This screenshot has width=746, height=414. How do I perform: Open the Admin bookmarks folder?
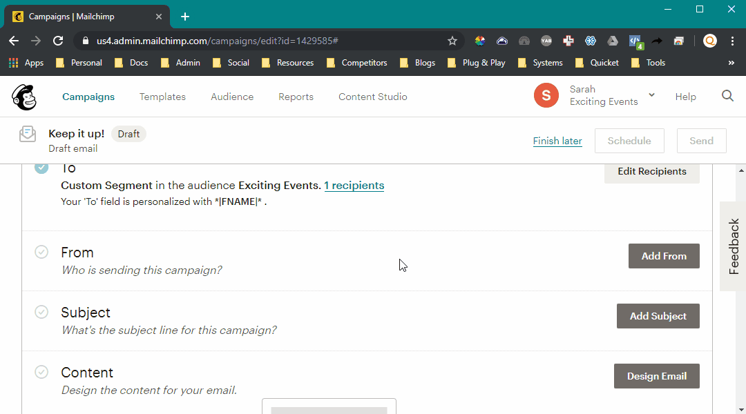[180, 63]
